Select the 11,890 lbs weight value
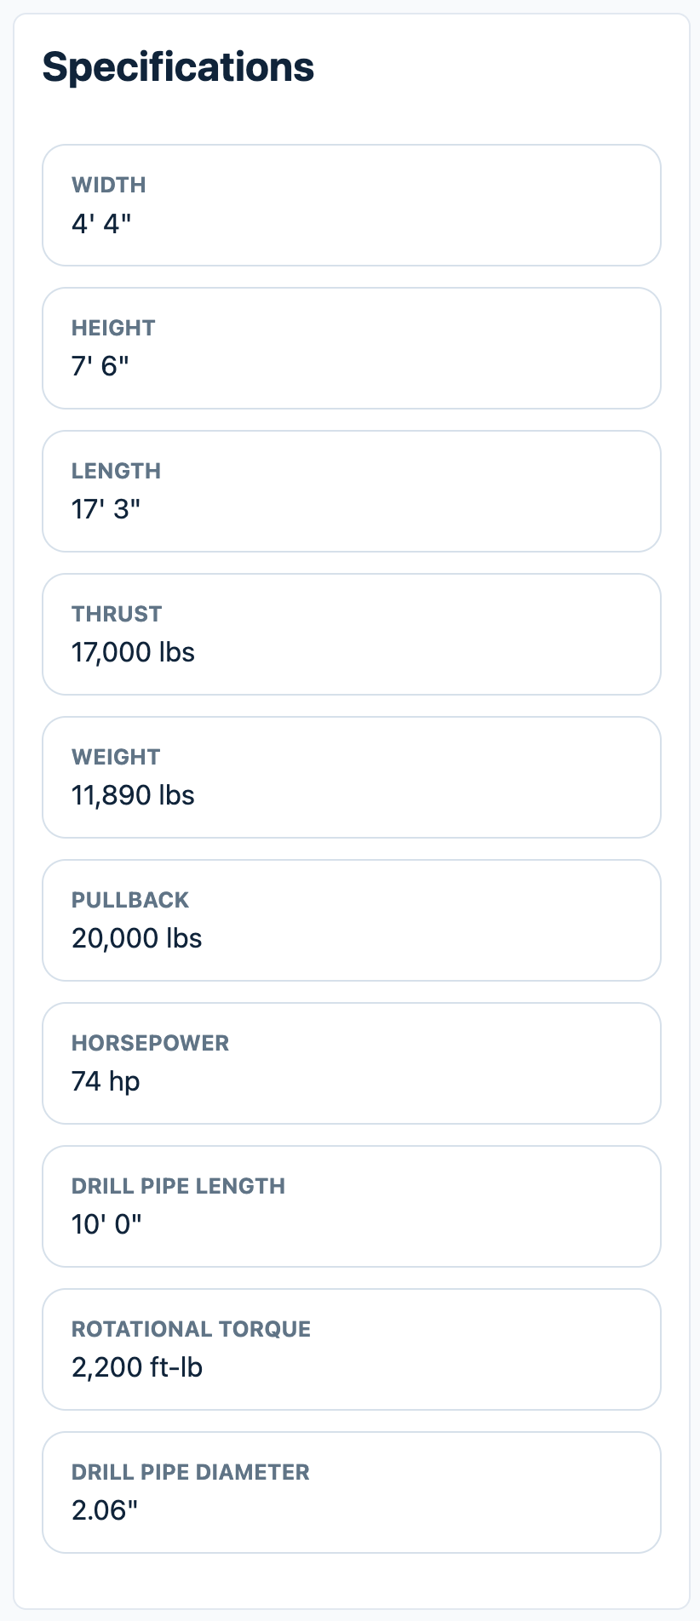The width and height of the screenshot is (700, 1621). click(x=133, y=796)
